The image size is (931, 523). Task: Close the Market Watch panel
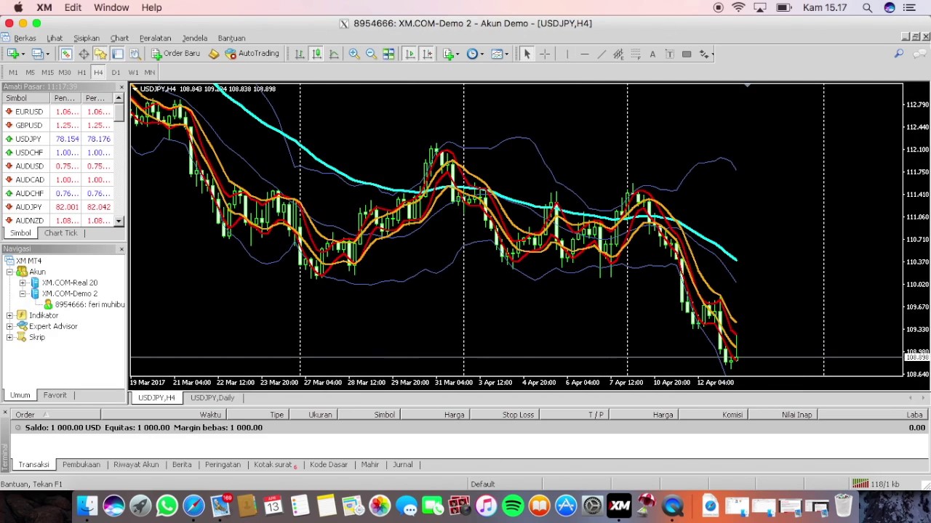(121, 87)
